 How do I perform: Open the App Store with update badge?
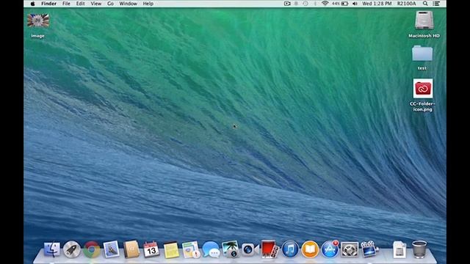(x=330, y=249)
